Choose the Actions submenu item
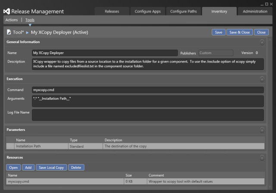 point(12,20)
